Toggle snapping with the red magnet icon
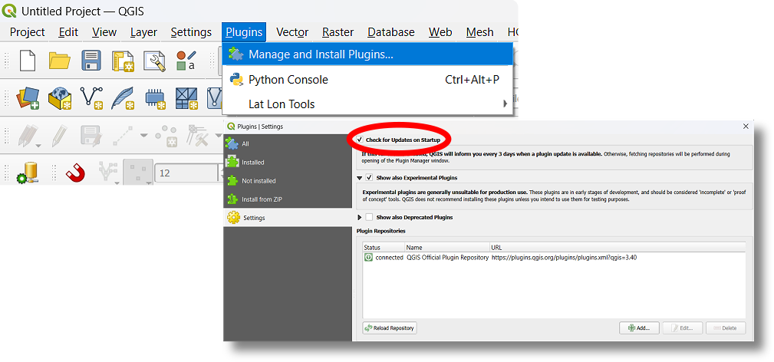774x362 pixels. (75, 173)
